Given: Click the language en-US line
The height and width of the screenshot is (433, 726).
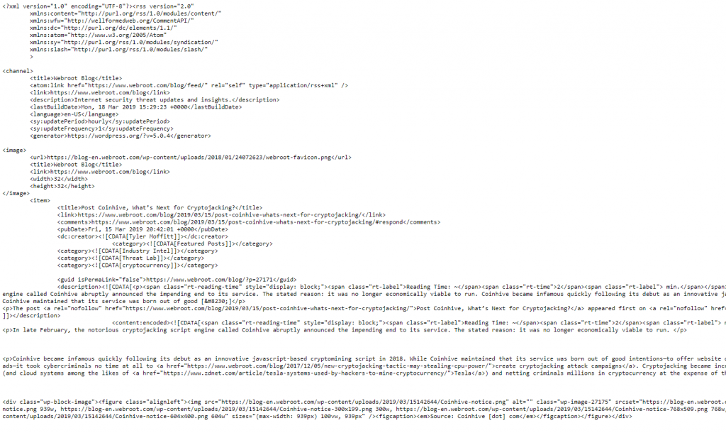Looking at the screenshot, I should click(x=74, y=114).
